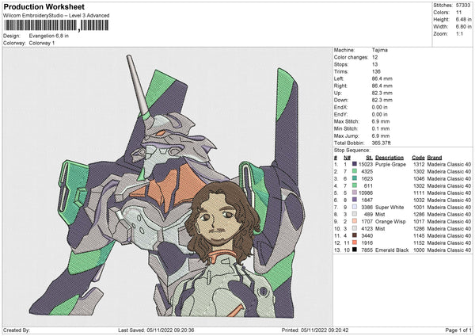Click thread code 1001

419,207
